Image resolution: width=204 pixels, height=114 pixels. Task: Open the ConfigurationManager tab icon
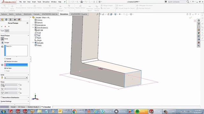[x=11, y=20]
